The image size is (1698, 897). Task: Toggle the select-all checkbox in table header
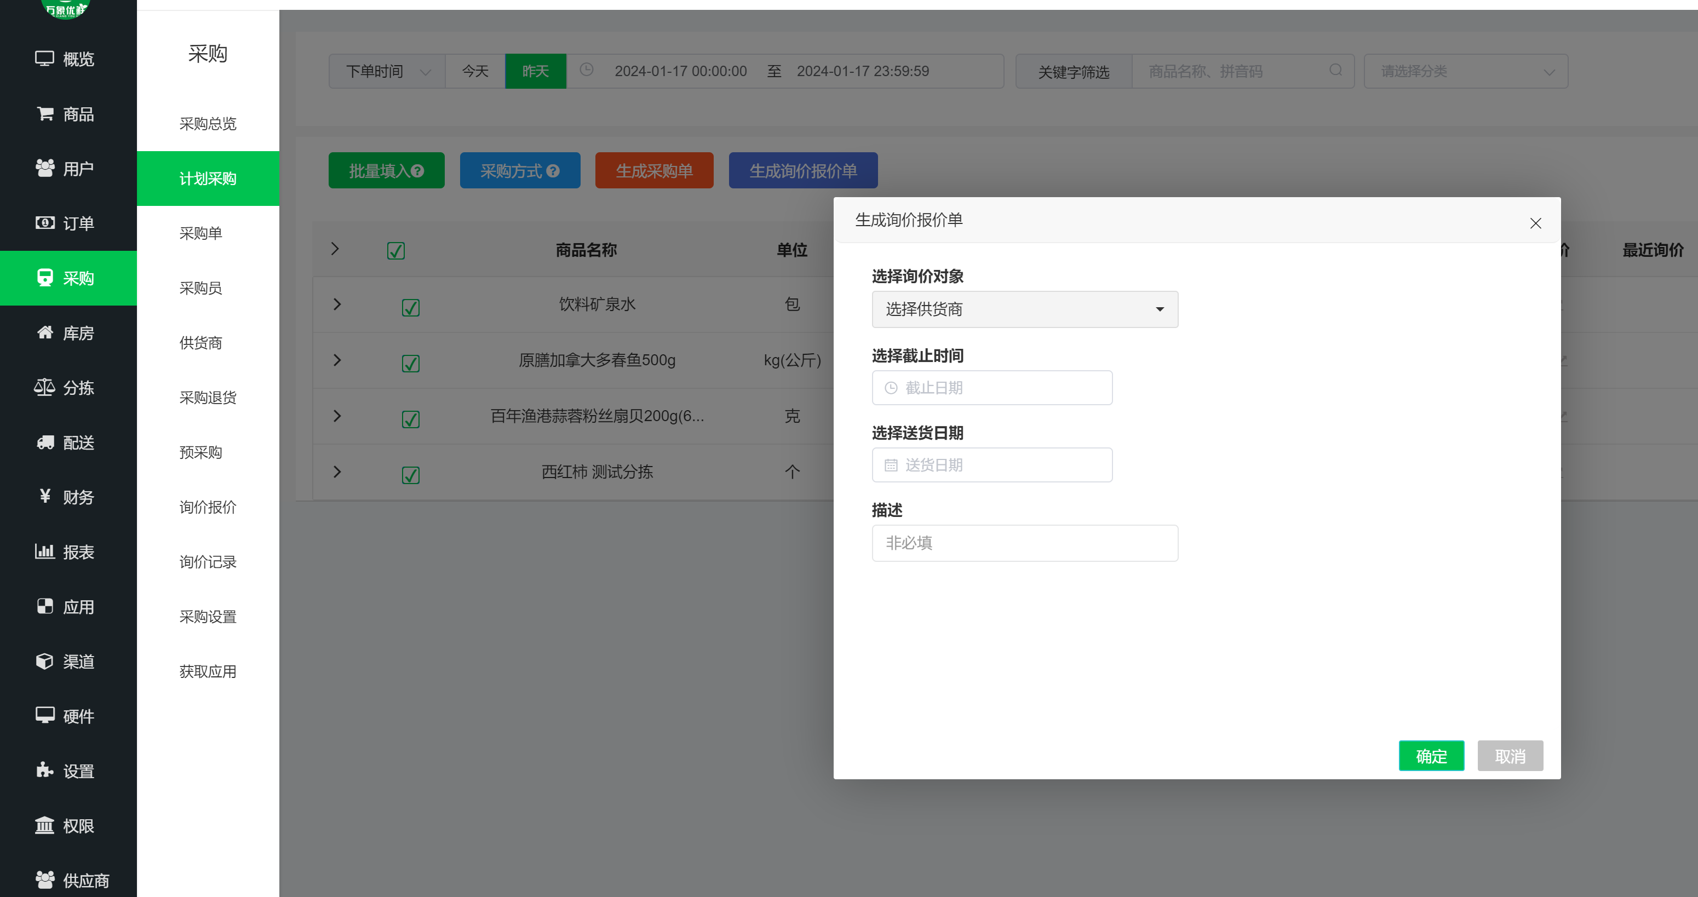[395, 250]
